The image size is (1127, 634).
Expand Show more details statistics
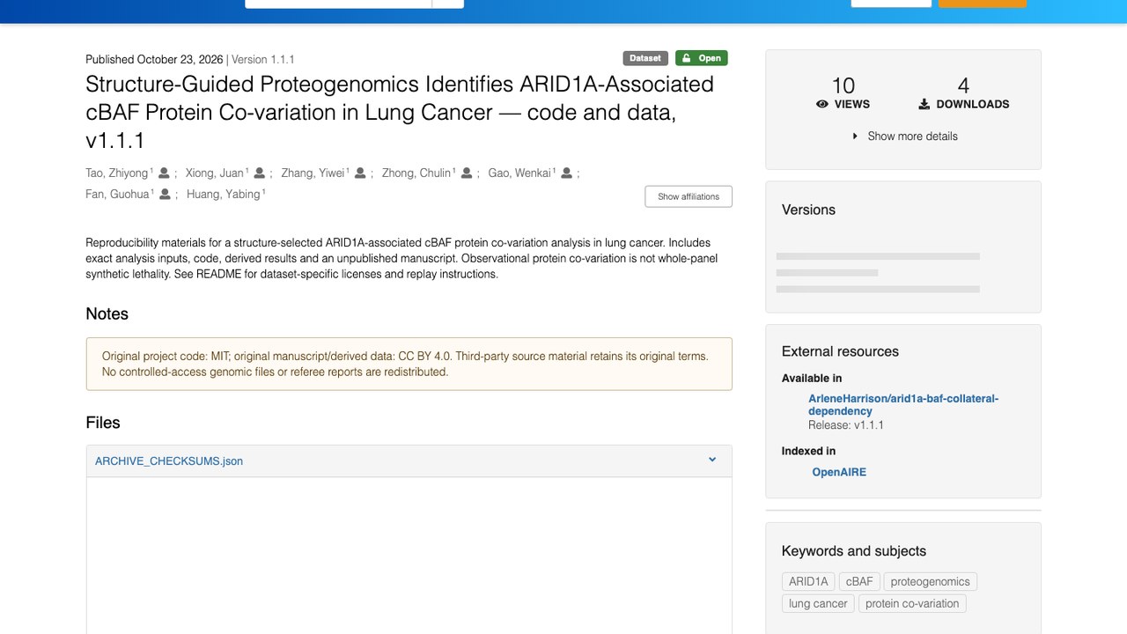pos(904,136)
